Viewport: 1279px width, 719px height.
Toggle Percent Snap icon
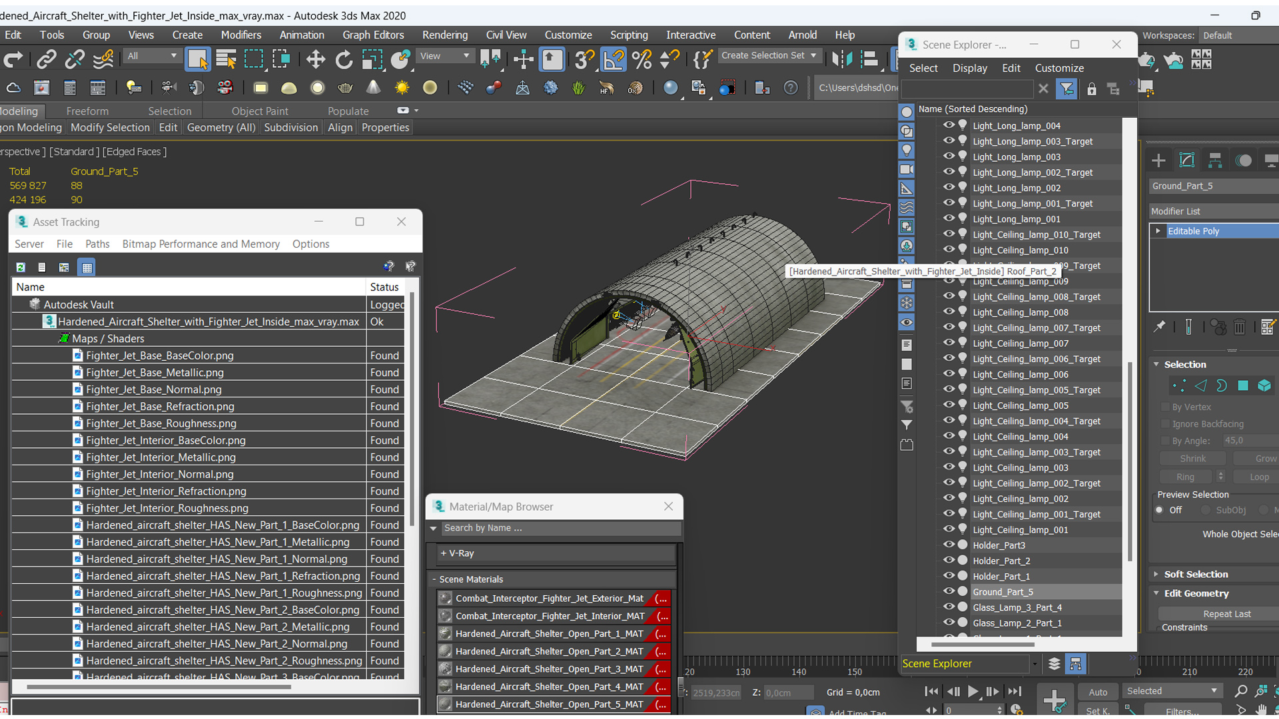click(x=641, y=60)
